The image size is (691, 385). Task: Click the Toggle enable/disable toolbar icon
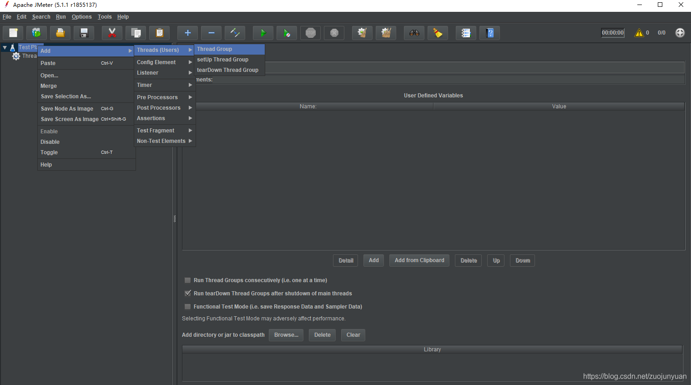tap(235, 33)
